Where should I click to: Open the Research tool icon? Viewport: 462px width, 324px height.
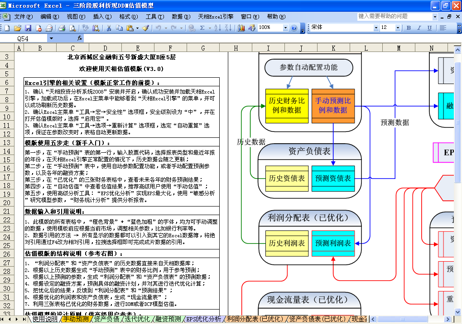pyautogui.click(x=96, y=28)
